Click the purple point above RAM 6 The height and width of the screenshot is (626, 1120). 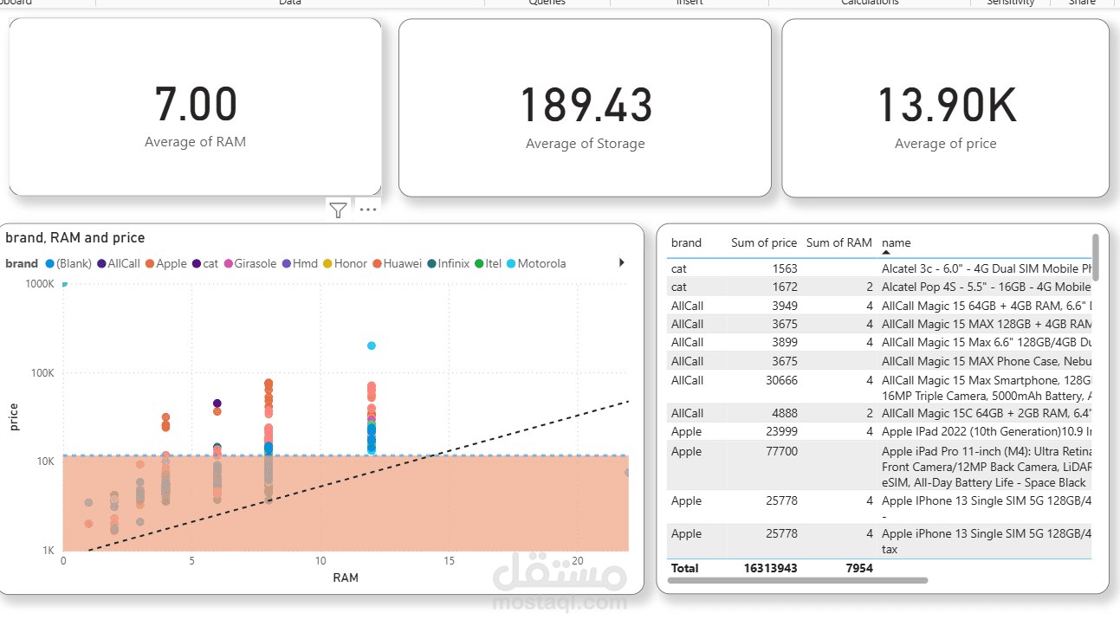click(217, 403)
